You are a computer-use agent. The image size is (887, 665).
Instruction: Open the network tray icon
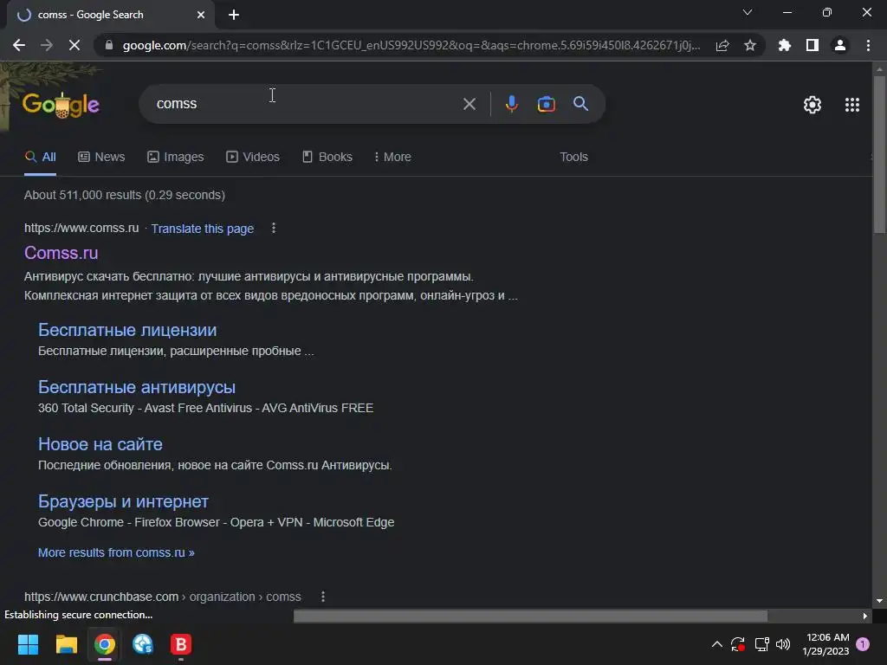coord(761,644)
